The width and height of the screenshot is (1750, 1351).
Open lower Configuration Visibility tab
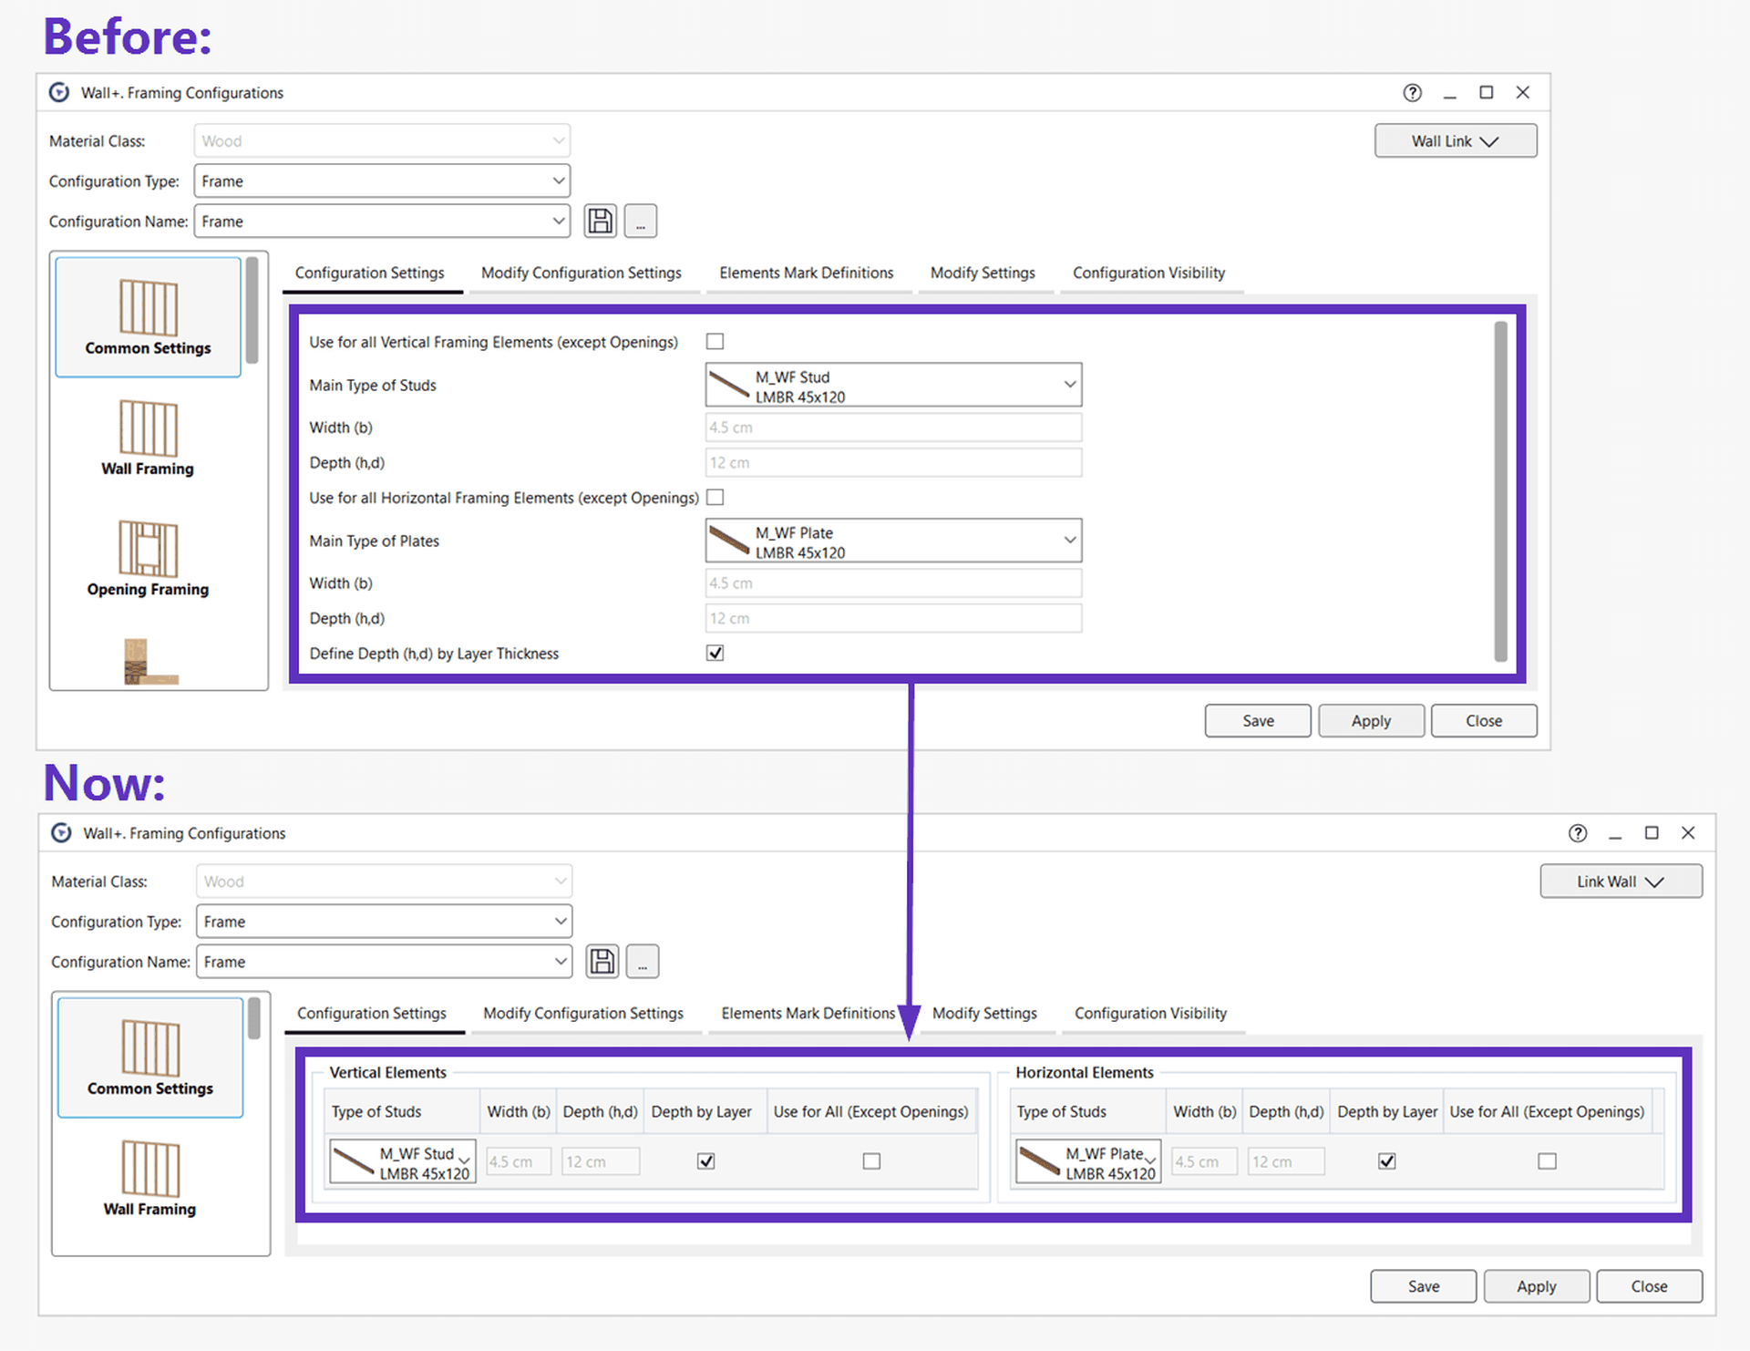[x=1150, y=1014]
